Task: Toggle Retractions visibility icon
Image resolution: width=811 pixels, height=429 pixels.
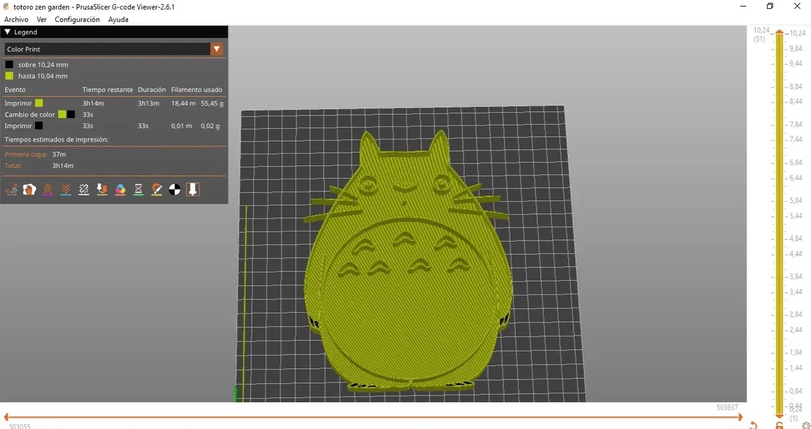Action: (47, 189)
